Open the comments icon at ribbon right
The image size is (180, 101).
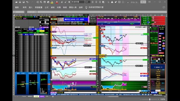click(164, 7)
